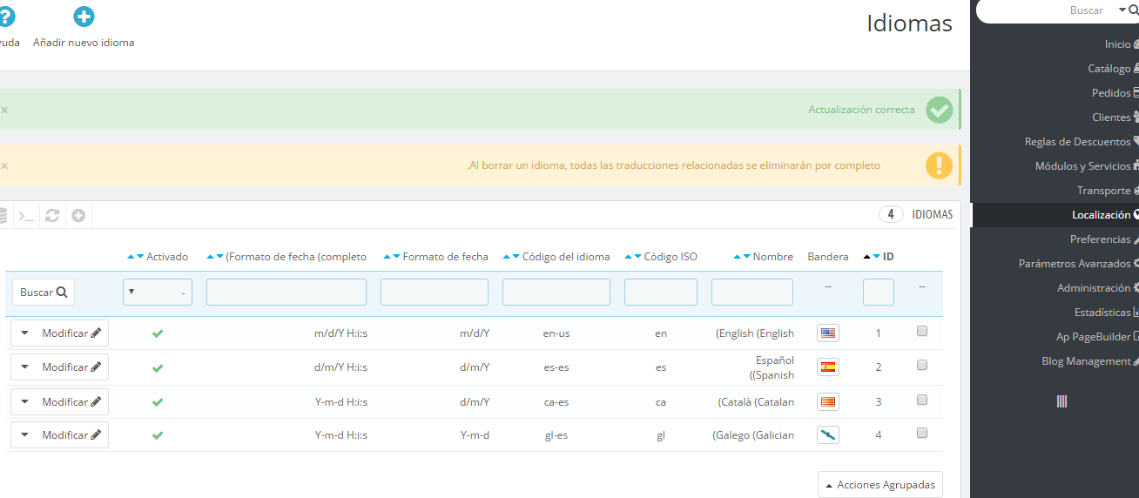The height and width of the screenshot is (498, 1139).
Task: Tick the checkbox for the English row
Action: [922, 331]
